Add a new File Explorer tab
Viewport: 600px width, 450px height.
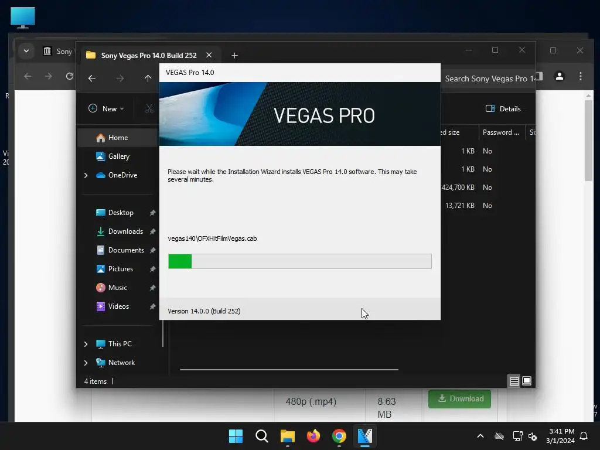point(234,56)
